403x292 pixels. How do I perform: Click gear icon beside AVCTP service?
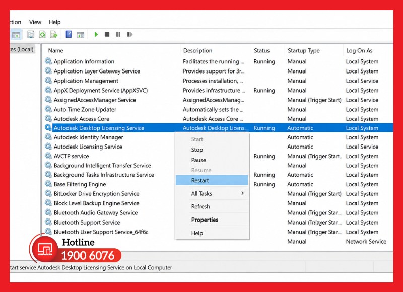48,156
